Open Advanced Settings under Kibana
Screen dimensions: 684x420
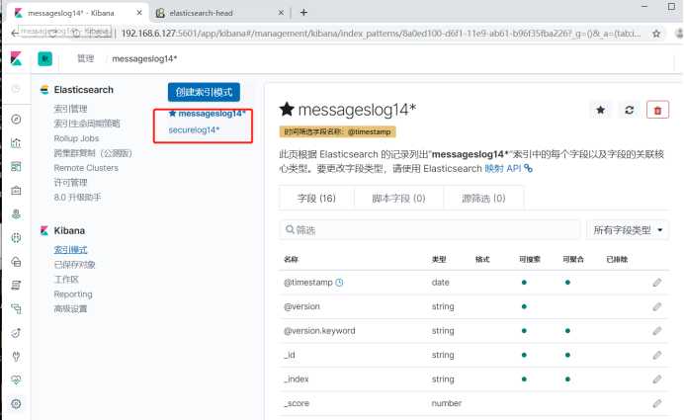tap(70, 308)
